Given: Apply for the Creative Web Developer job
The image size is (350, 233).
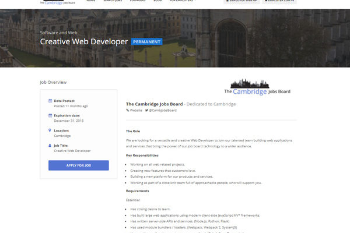Looking at the screenshot, I should click(79, 165).
